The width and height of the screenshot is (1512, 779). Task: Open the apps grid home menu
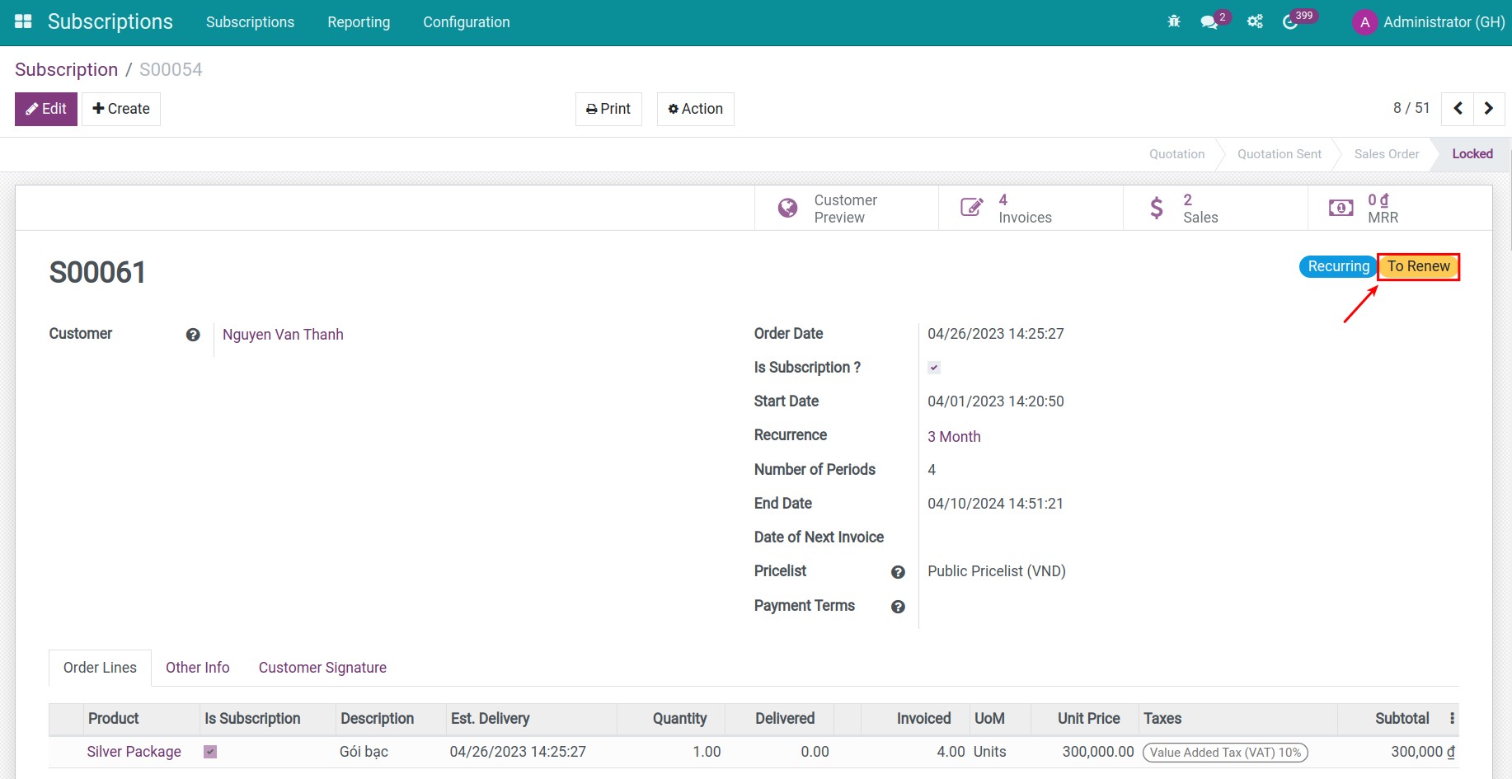[23, 22]
